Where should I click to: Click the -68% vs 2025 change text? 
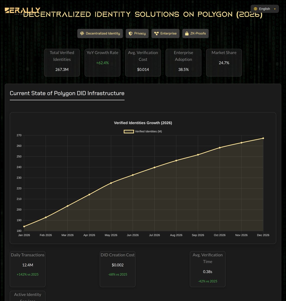[118, 274]
